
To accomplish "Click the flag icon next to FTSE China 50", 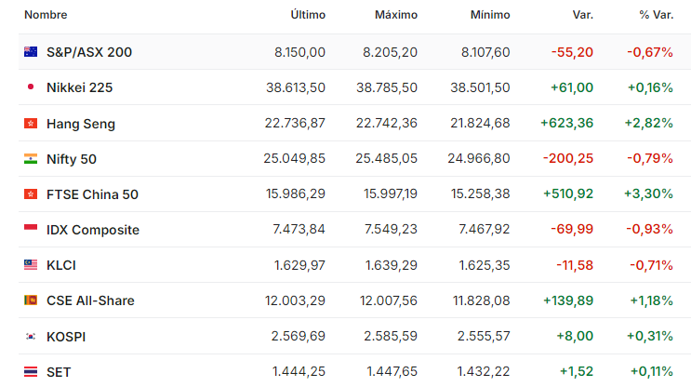I will point(31,193).
